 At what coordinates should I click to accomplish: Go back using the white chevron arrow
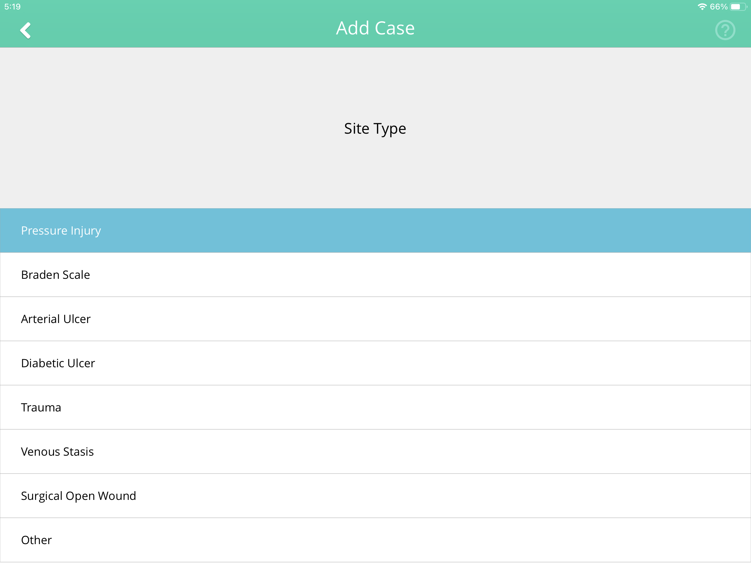(x=25, y=30)
